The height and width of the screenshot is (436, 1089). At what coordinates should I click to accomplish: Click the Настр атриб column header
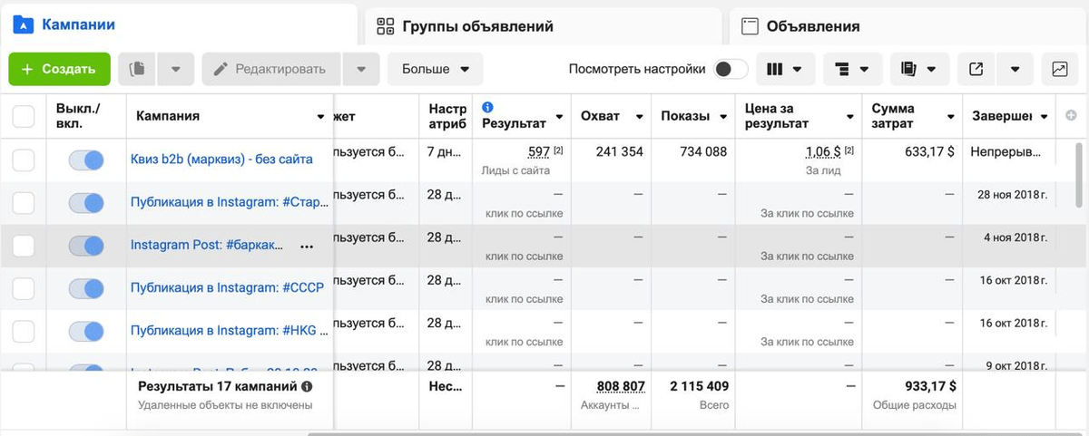coord(447,116)
